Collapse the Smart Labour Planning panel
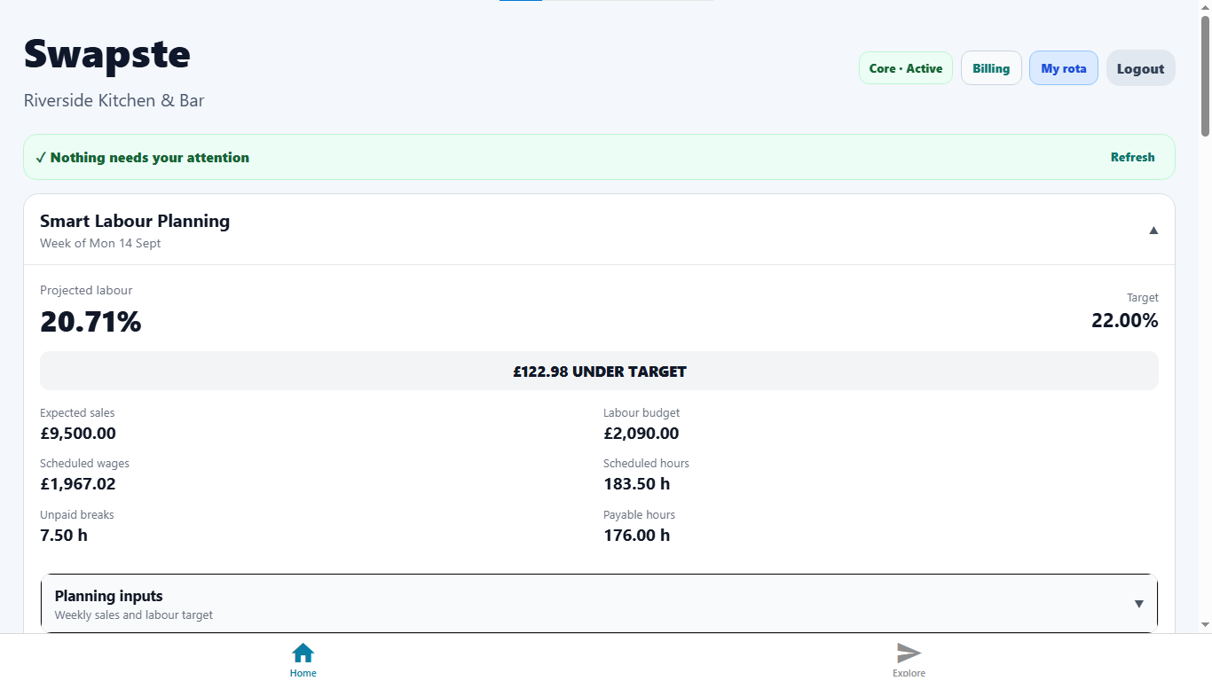The width and height of the screenshot is (1212, 681). pos(1153,230)
